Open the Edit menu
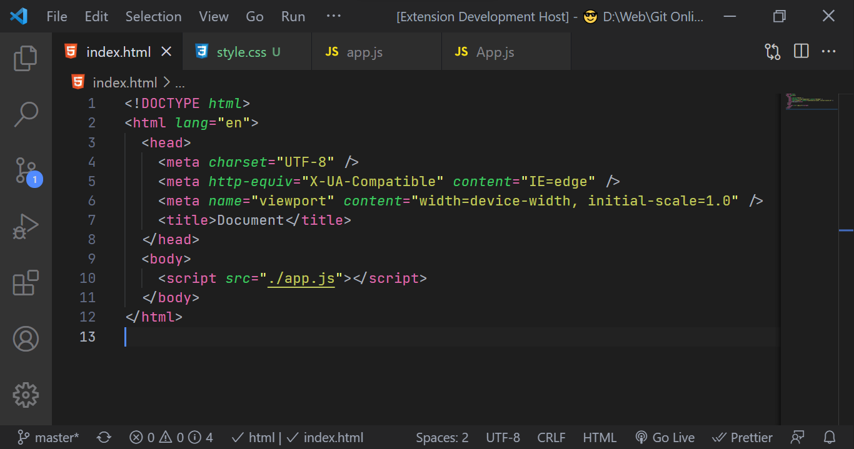The height and width of the screenshot is (449, 854). click(x=96, y=16)
